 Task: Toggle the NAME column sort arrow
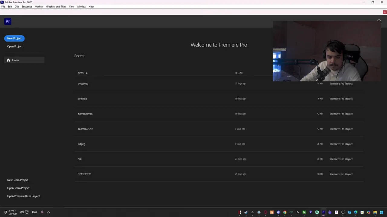point(86,73)
